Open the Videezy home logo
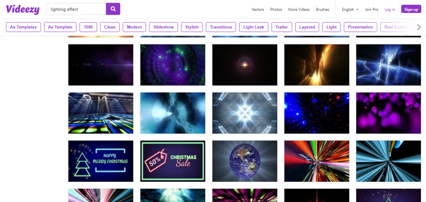The height and width of the screenshot is (202, 426). coord(23,9)
